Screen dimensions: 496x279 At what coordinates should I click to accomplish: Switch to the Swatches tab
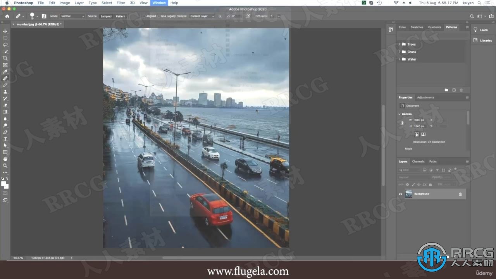pos(417,27)
